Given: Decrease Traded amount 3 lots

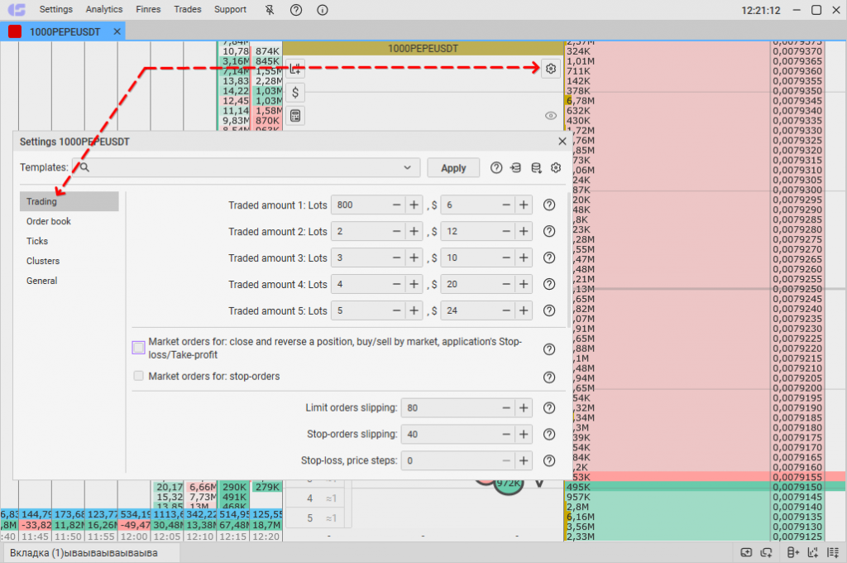Looking at the screenshot, I should 396,258.
